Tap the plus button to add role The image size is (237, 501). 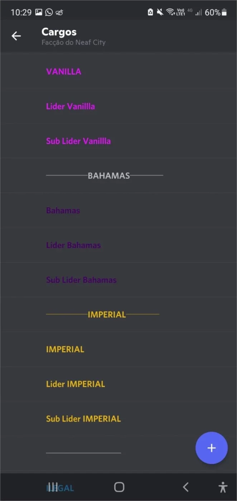(212, 448)
